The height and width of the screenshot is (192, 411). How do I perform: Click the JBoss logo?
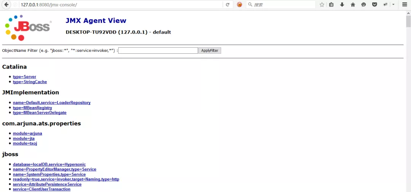tap(27, 27)
